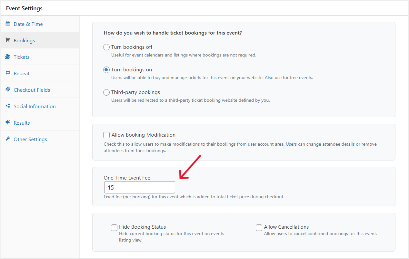
Task: Select the Turn bookings on radio button
Action: (x=106, y=70)
